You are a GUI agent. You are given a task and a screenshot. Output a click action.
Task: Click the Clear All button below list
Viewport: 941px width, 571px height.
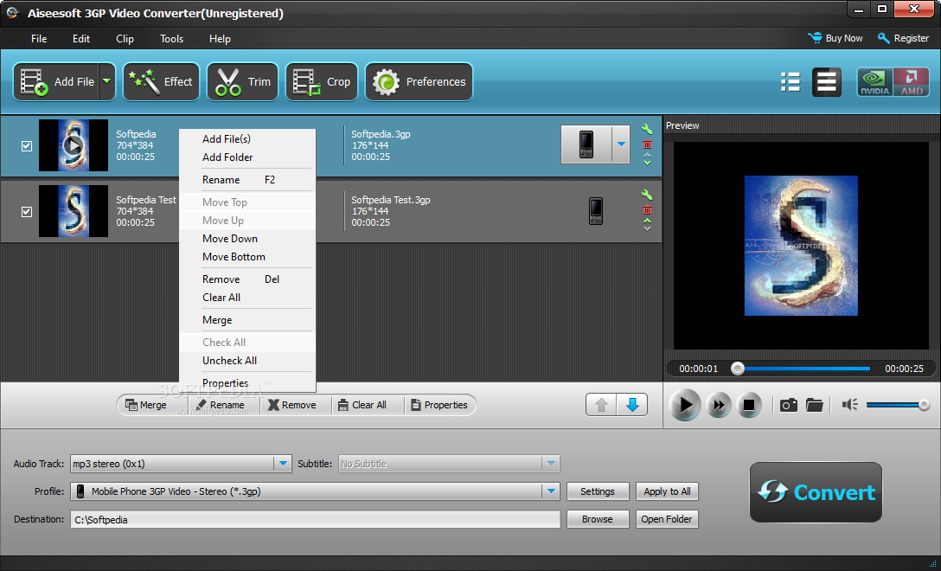click(x=362, y=405)
